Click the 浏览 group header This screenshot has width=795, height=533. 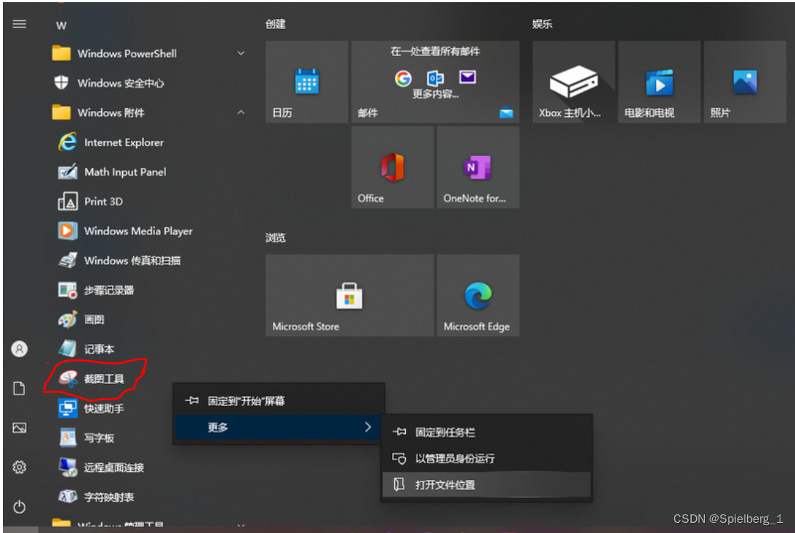pyautogui.click(x=276, y=238)
